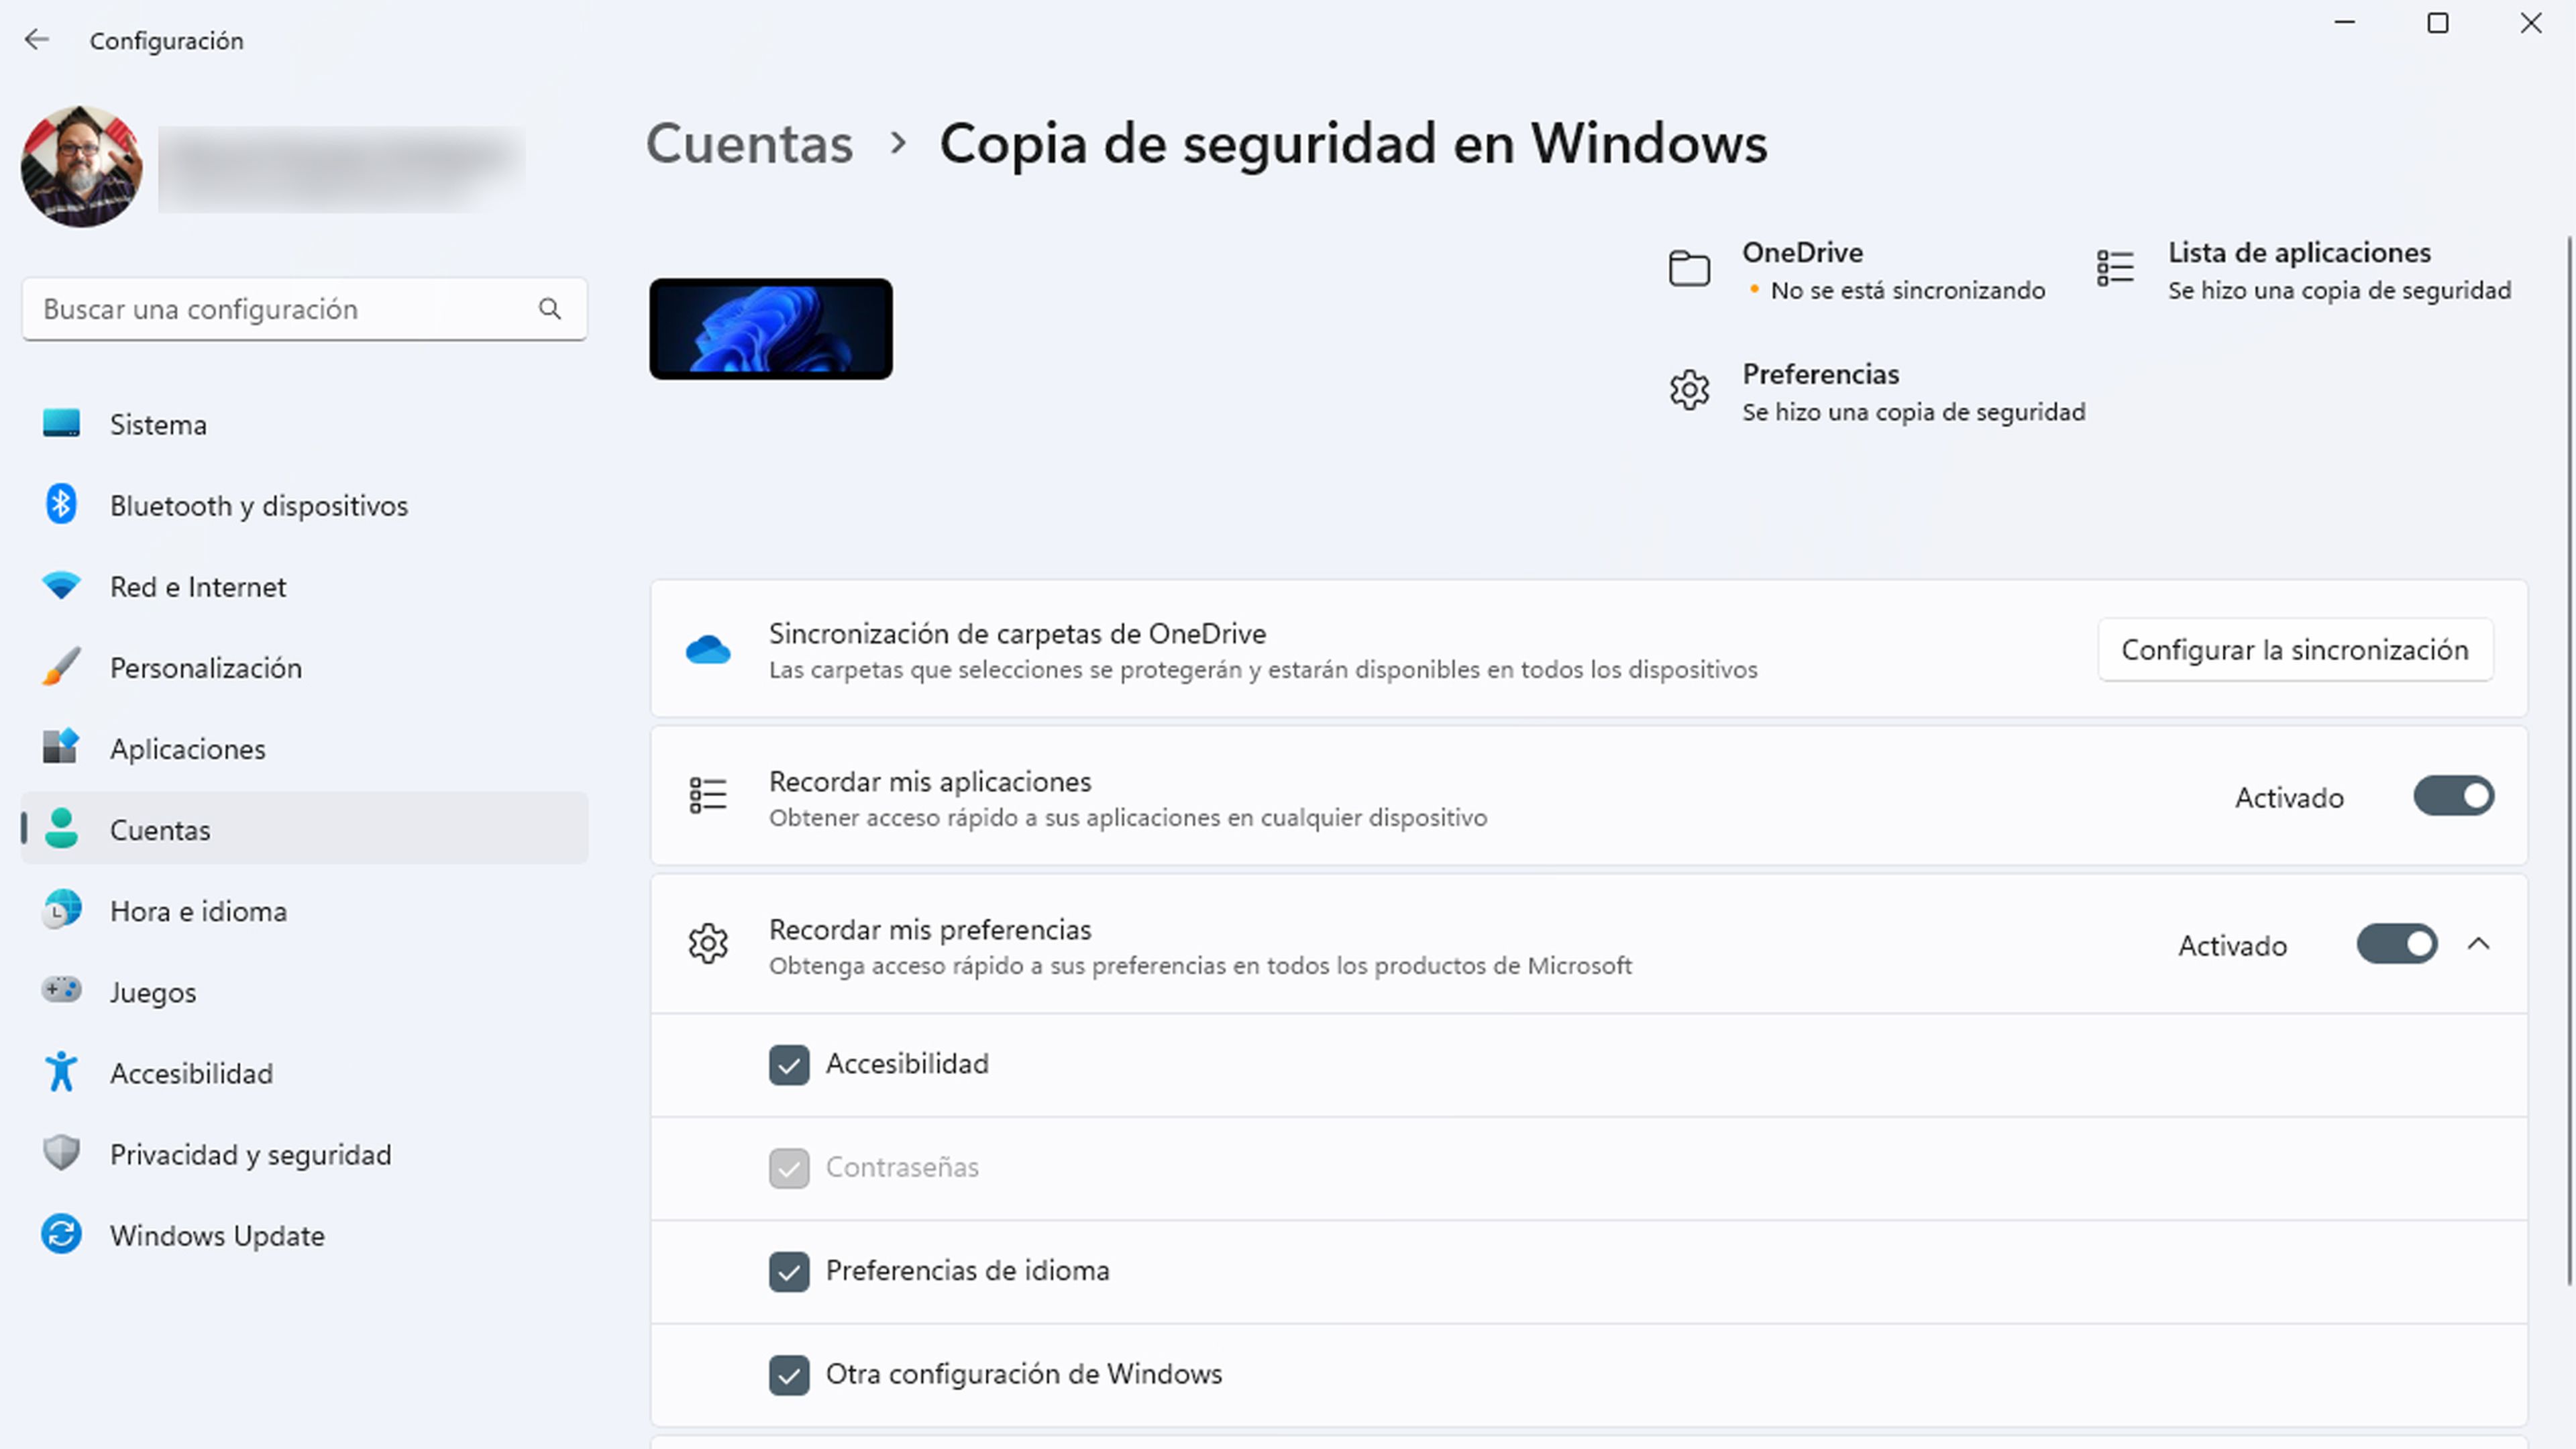Click Configurar la sincronización button
Viewport: 2576px width, 1449px height.
2295,649
